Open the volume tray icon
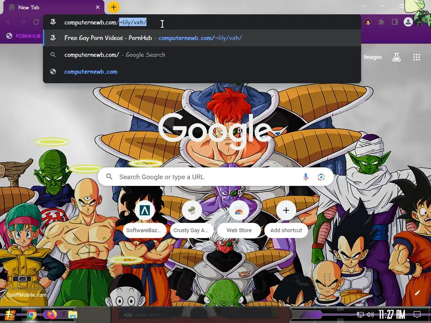The height and width of the screenshot is (323, 431). click(370, 315)
